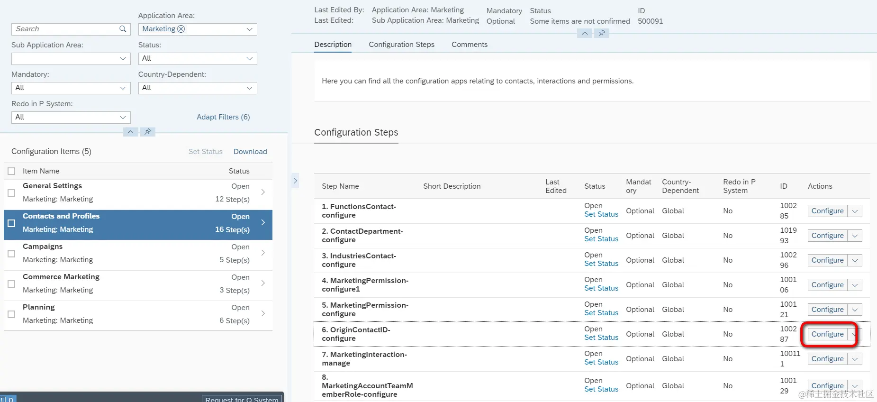Expand Configure menu for MarketingPermission-configure1 step

pos(855,285)
